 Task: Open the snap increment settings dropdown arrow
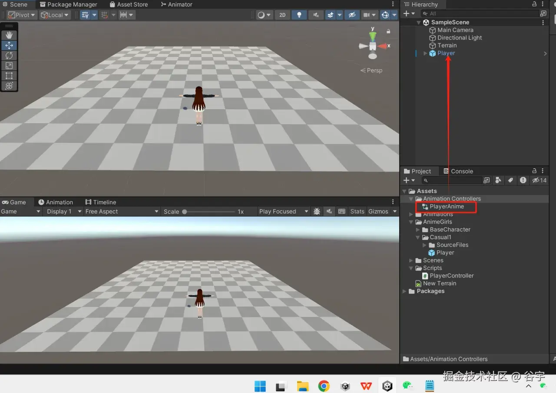click(x=114, y=15)
